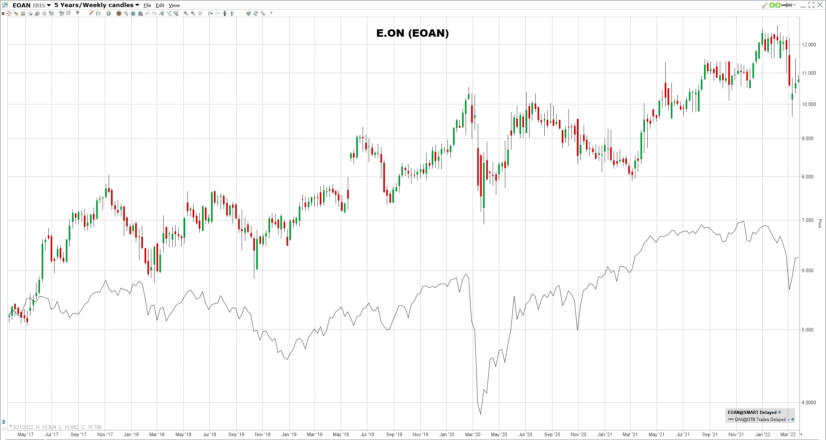Expand toolbar overflow arrow after wrench
This screenshot has width=826, height=440.
(271, 13)
